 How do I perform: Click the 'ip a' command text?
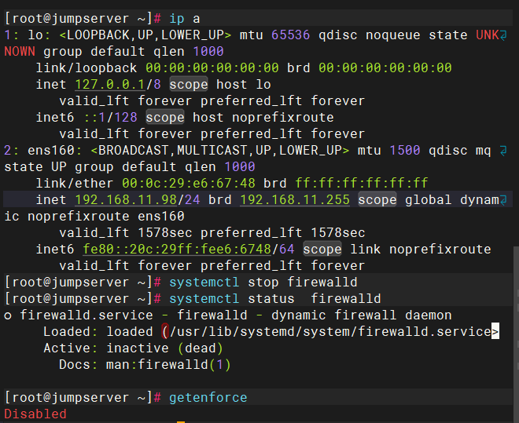184,19
